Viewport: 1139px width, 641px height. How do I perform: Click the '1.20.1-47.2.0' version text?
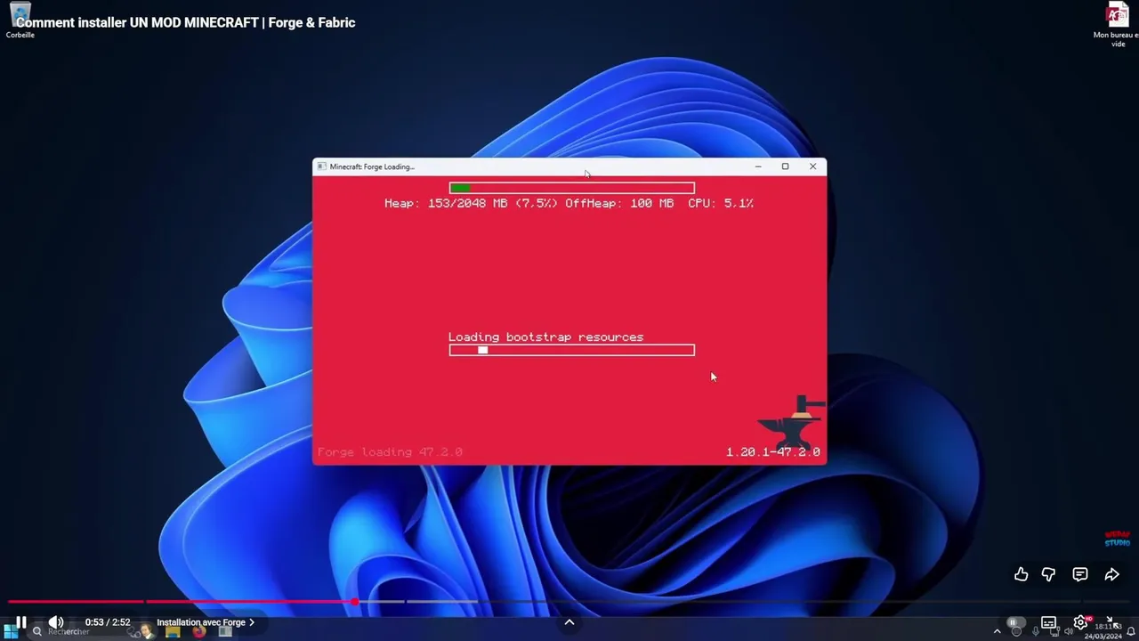tap(772, 452)
